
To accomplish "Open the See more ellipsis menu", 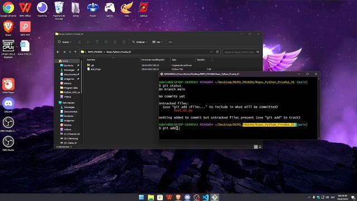I will pyautogui.click(x=170, y=42).
